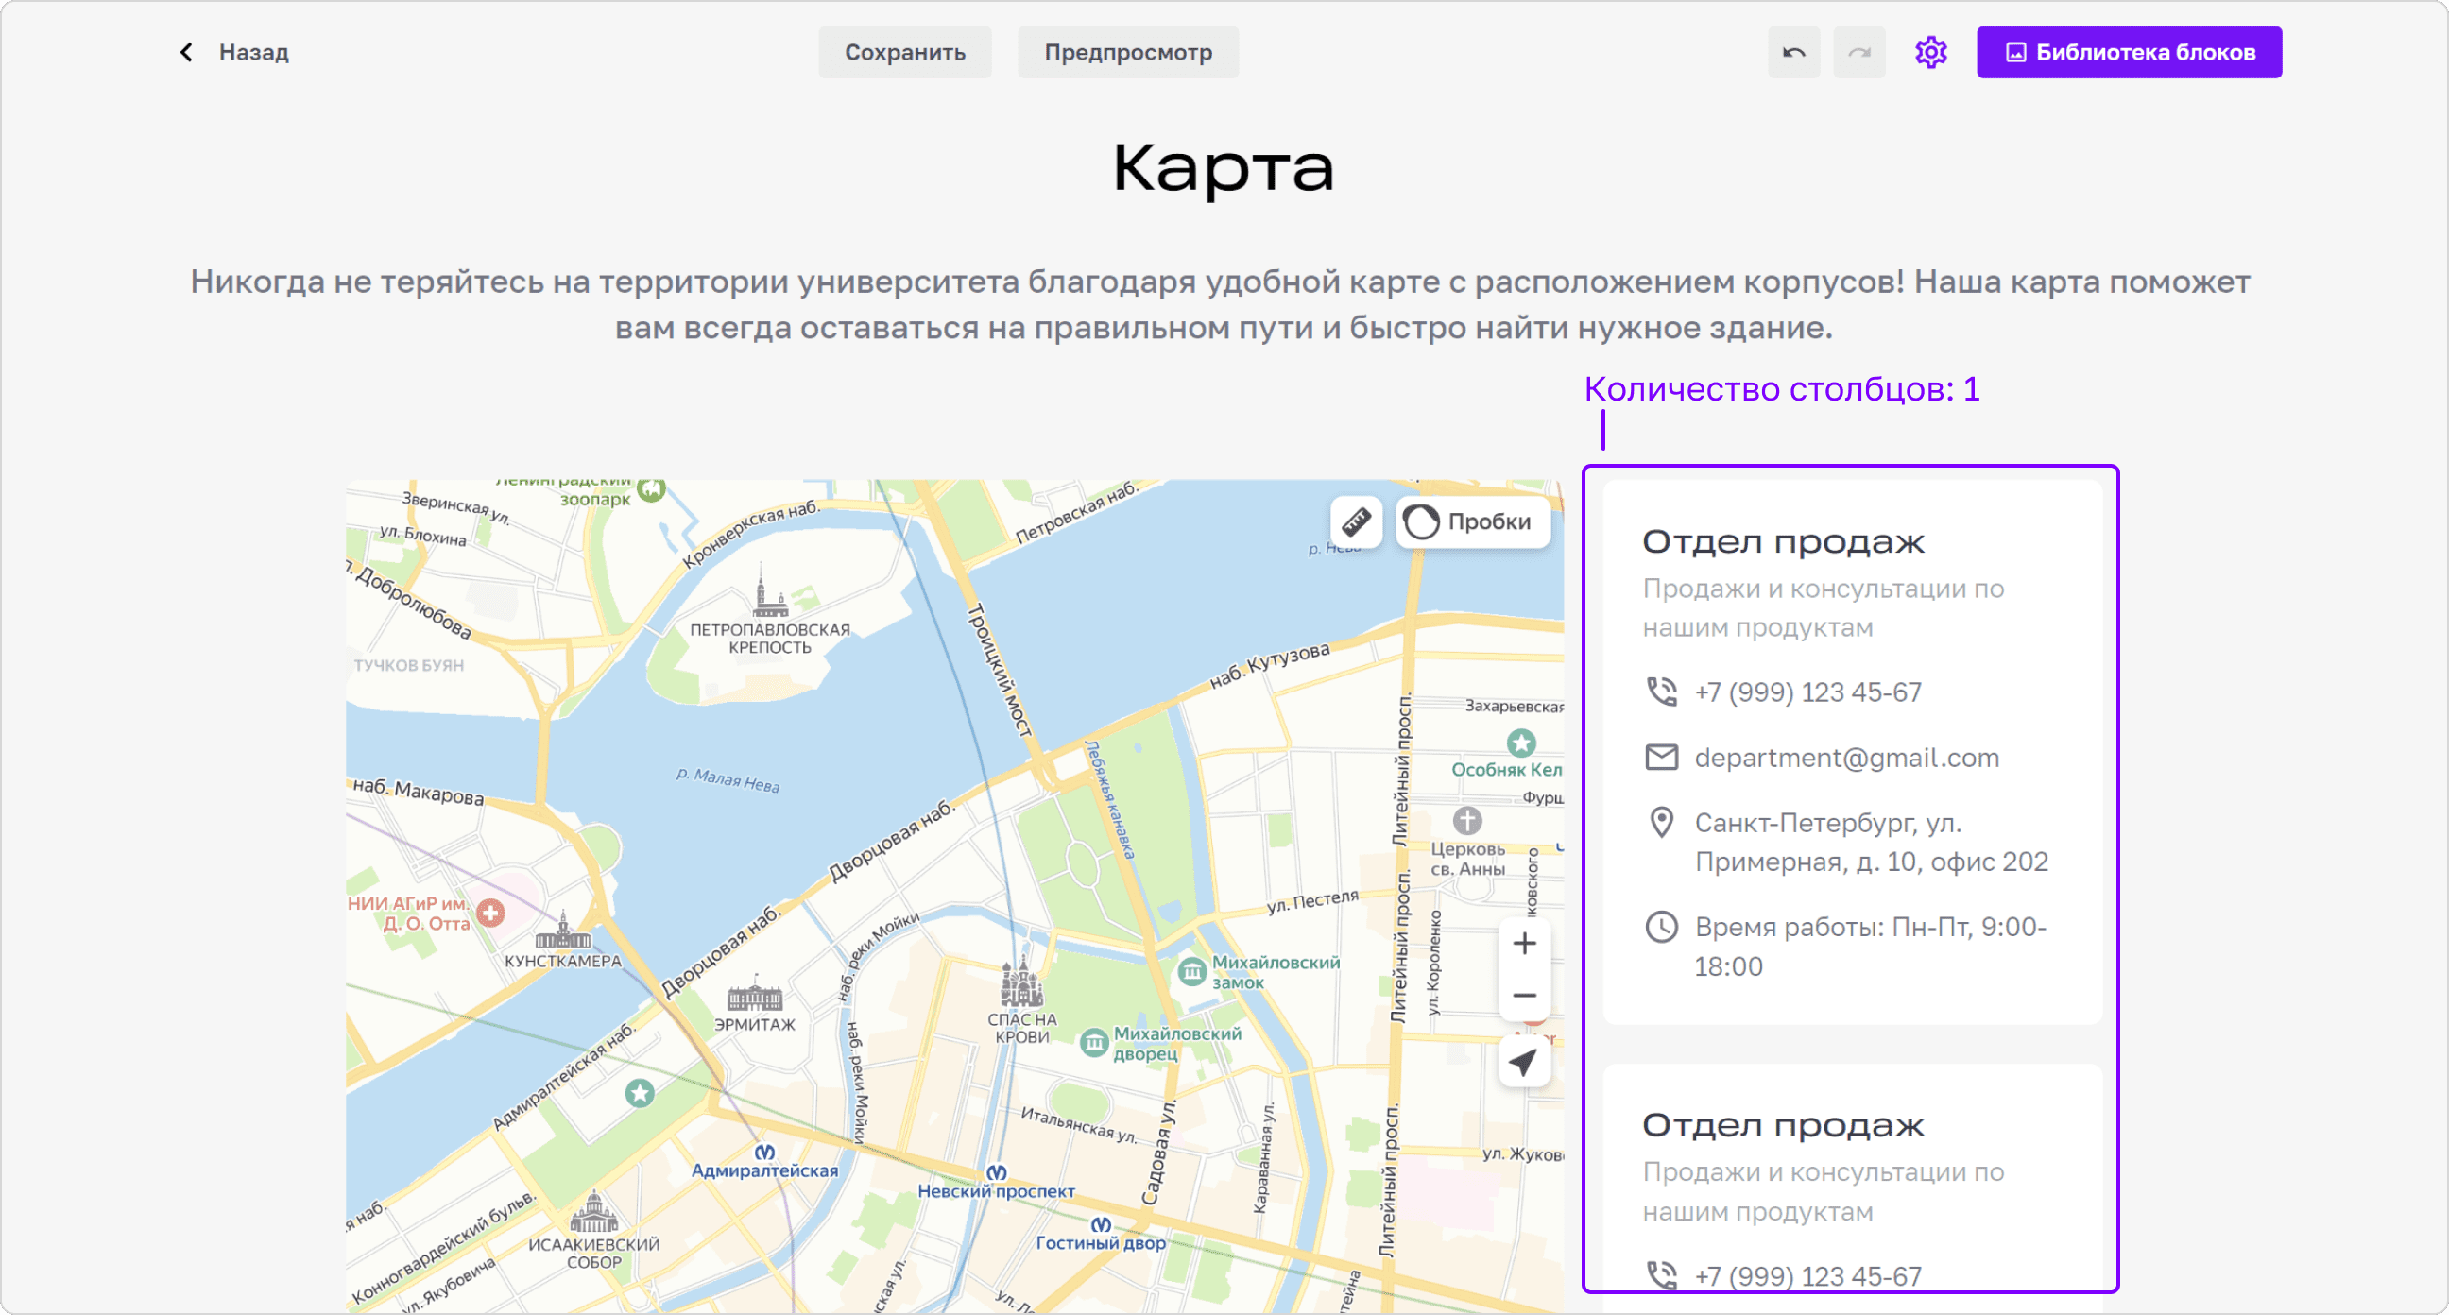Viewport: 2449px width, 1315px height.
Task: Toggle Пробки traffic layer on map
Action: pyautogui.click(x=1472, y=521)
